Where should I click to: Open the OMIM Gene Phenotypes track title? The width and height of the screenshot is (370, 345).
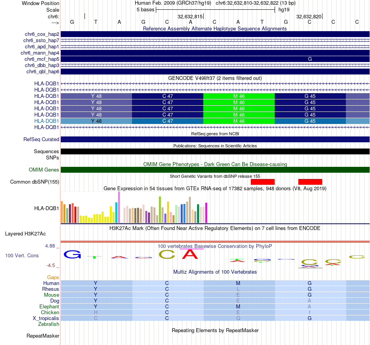point(215,165)
